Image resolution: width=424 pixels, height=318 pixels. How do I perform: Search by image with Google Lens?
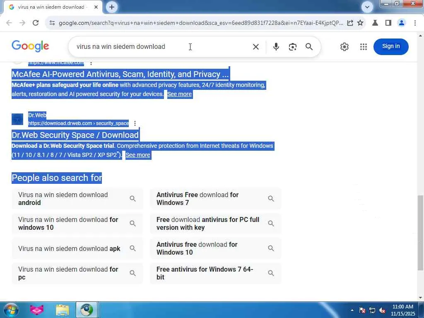click(293, 47)
